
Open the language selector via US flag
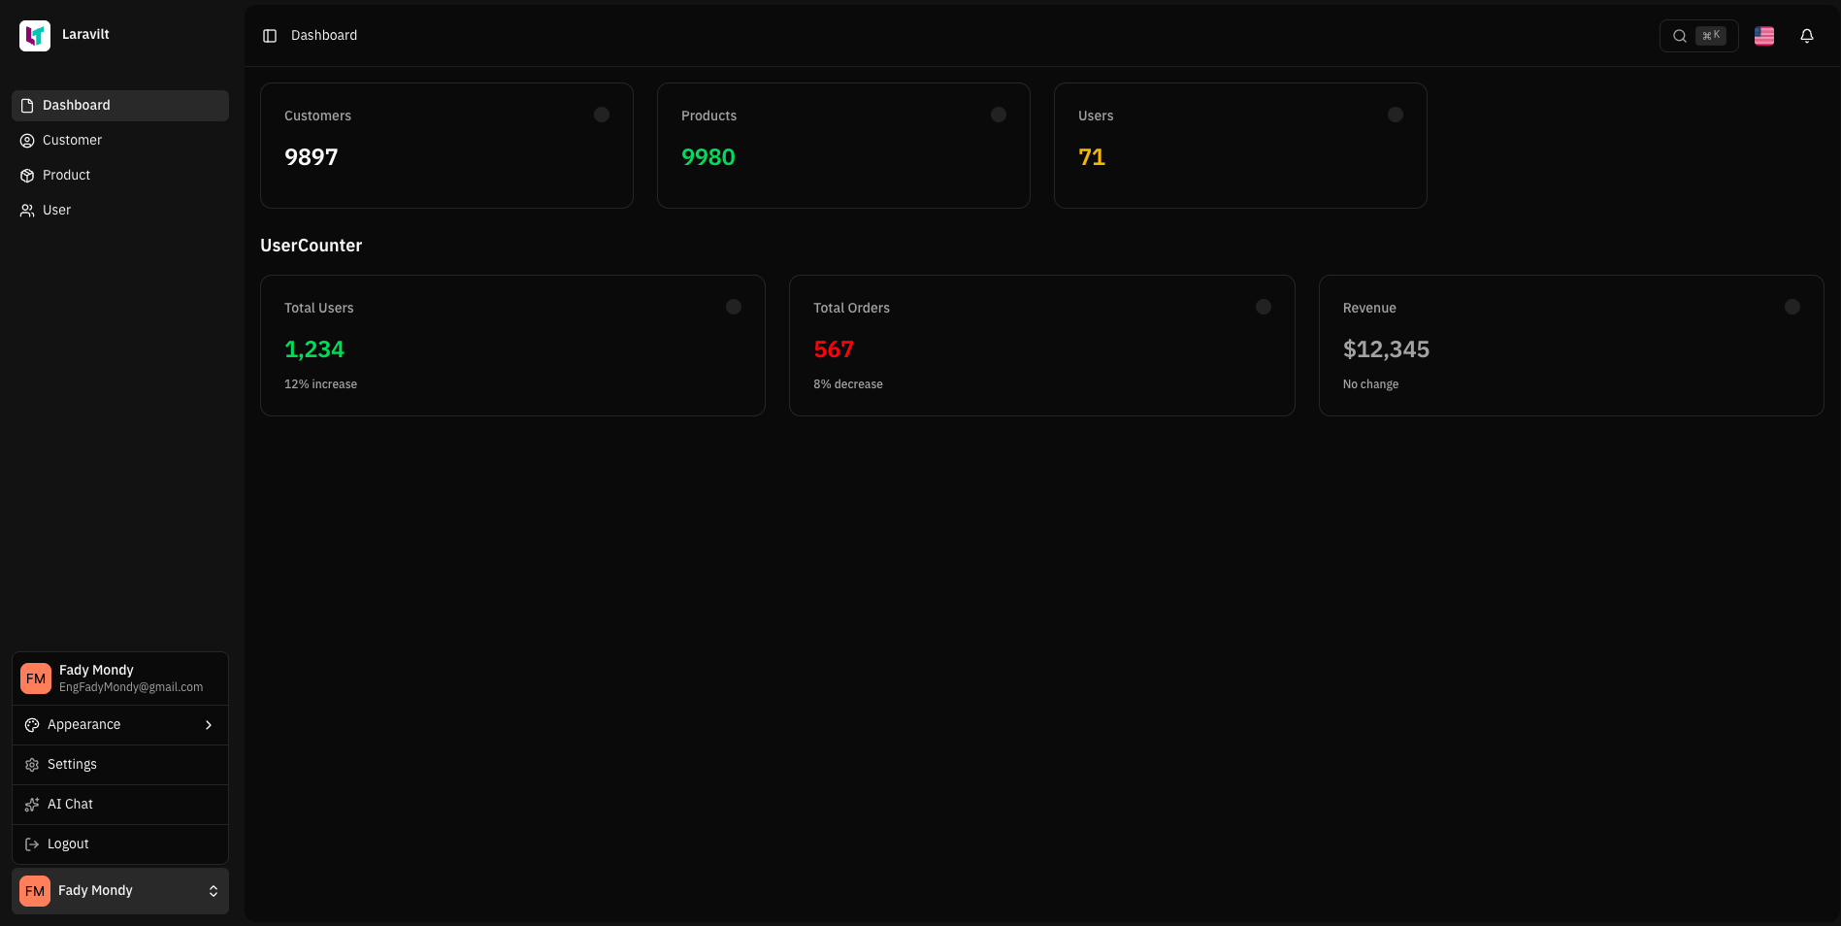point(1763,35)
